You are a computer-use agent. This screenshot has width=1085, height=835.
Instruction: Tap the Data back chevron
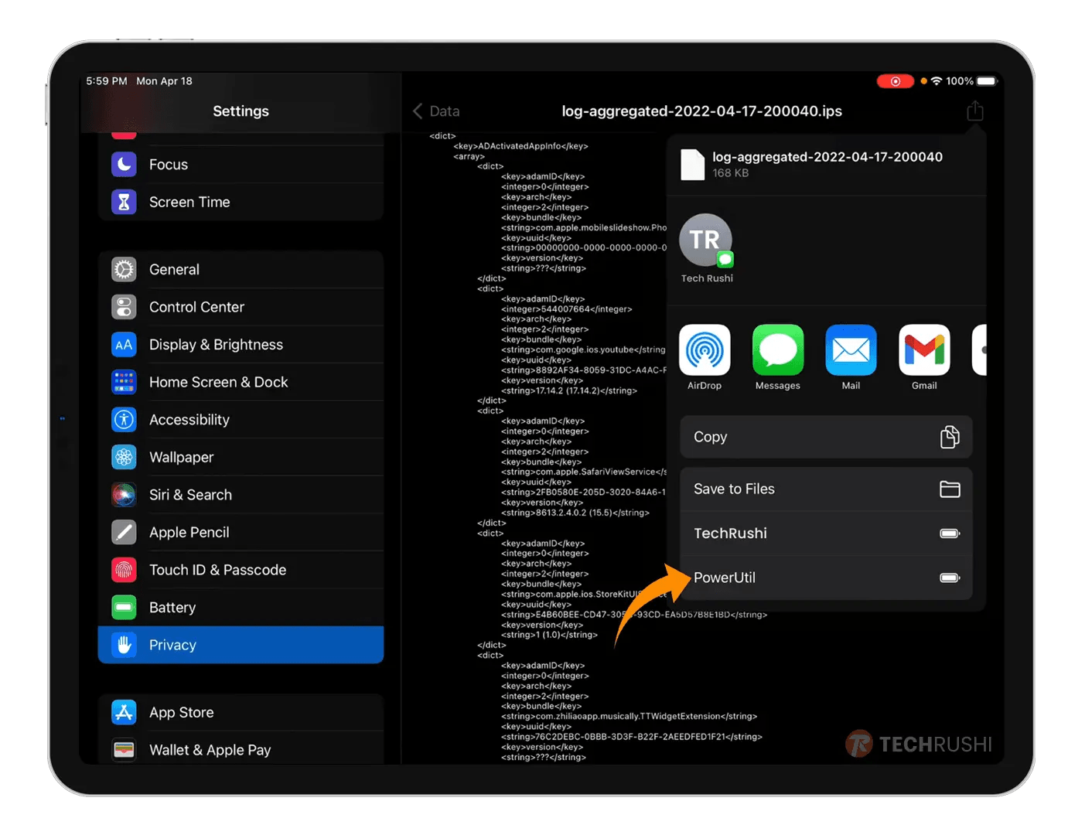click(417, 111)
